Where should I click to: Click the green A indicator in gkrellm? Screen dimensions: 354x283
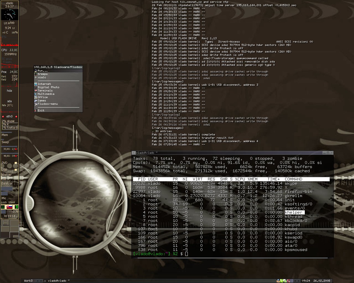point(3,207)
